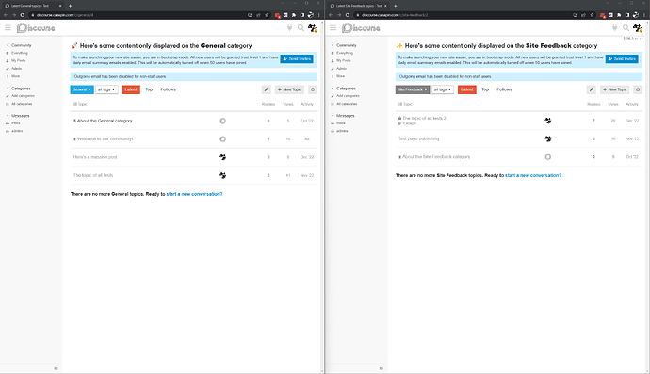650x374 pixels.
Task: Click New Topic in General window
Action: 289,89
